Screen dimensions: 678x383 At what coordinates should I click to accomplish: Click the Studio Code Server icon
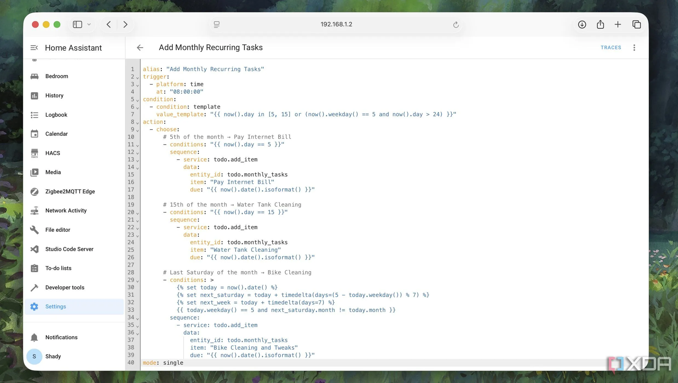[x=34, y=249]
